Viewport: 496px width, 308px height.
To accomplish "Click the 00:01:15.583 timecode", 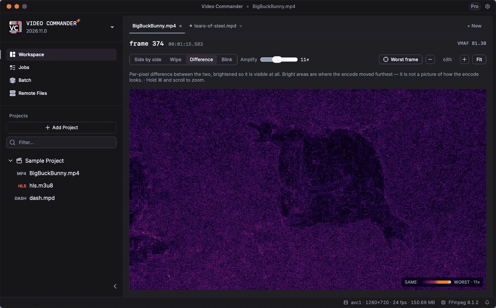I will (185, 44).
